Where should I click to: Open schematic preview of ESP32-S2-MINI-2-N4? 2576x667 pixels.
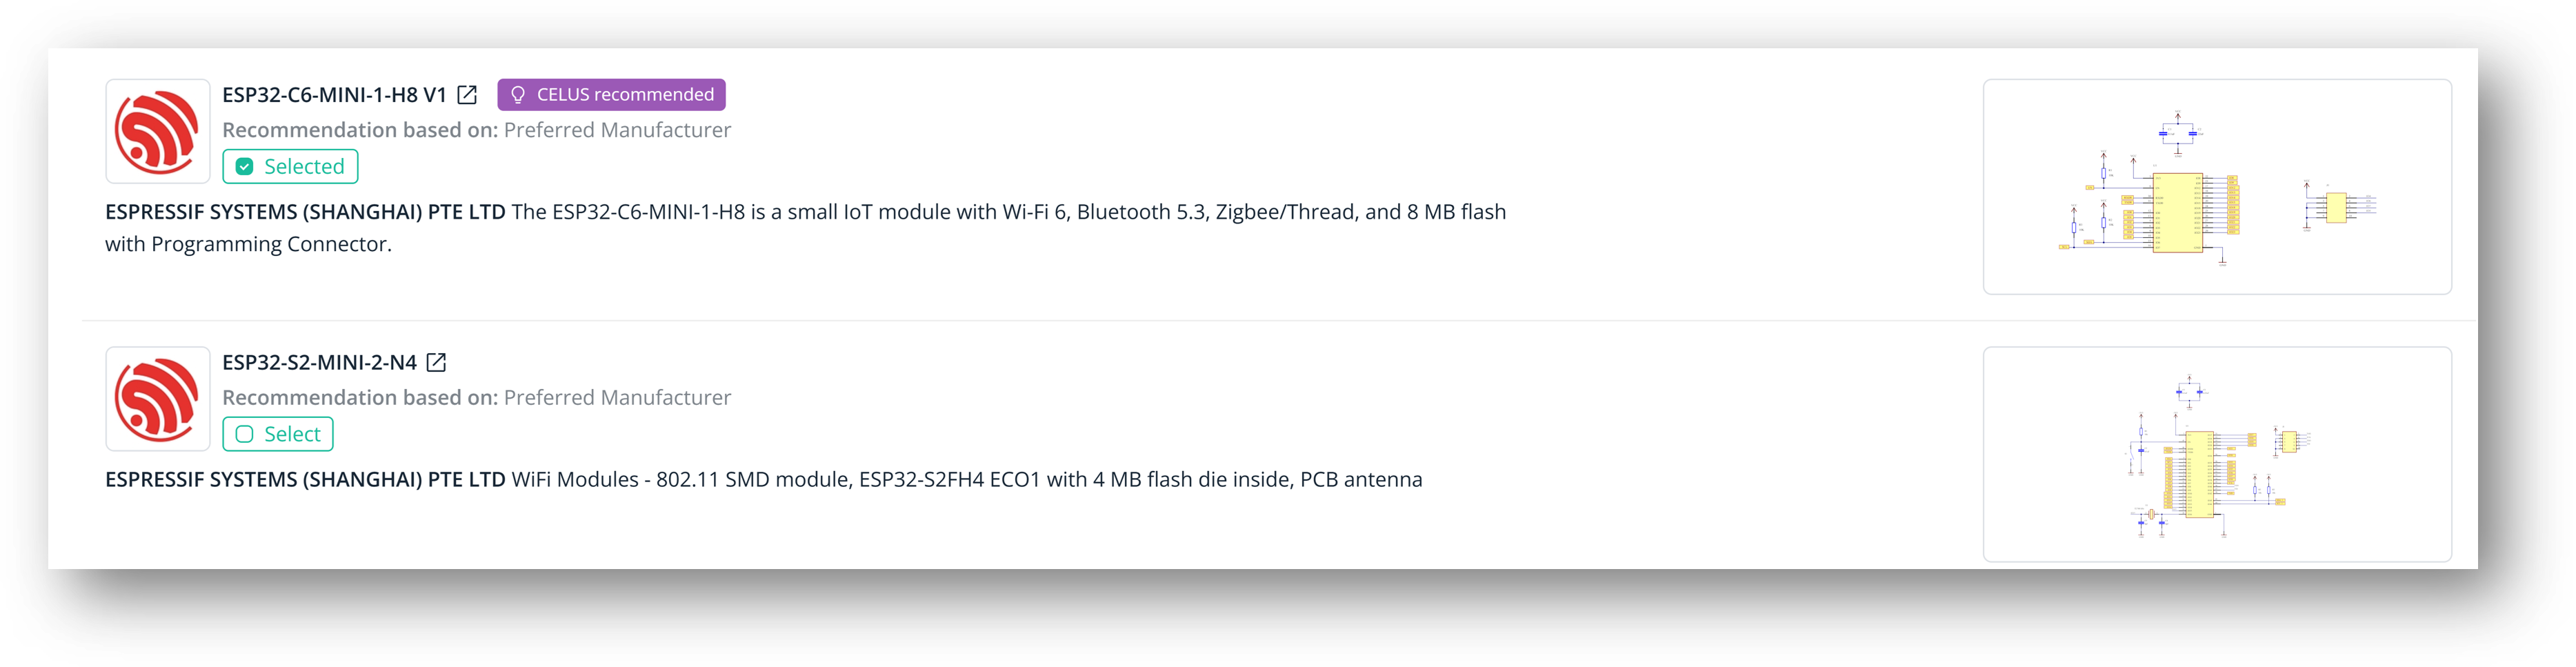2216,454
